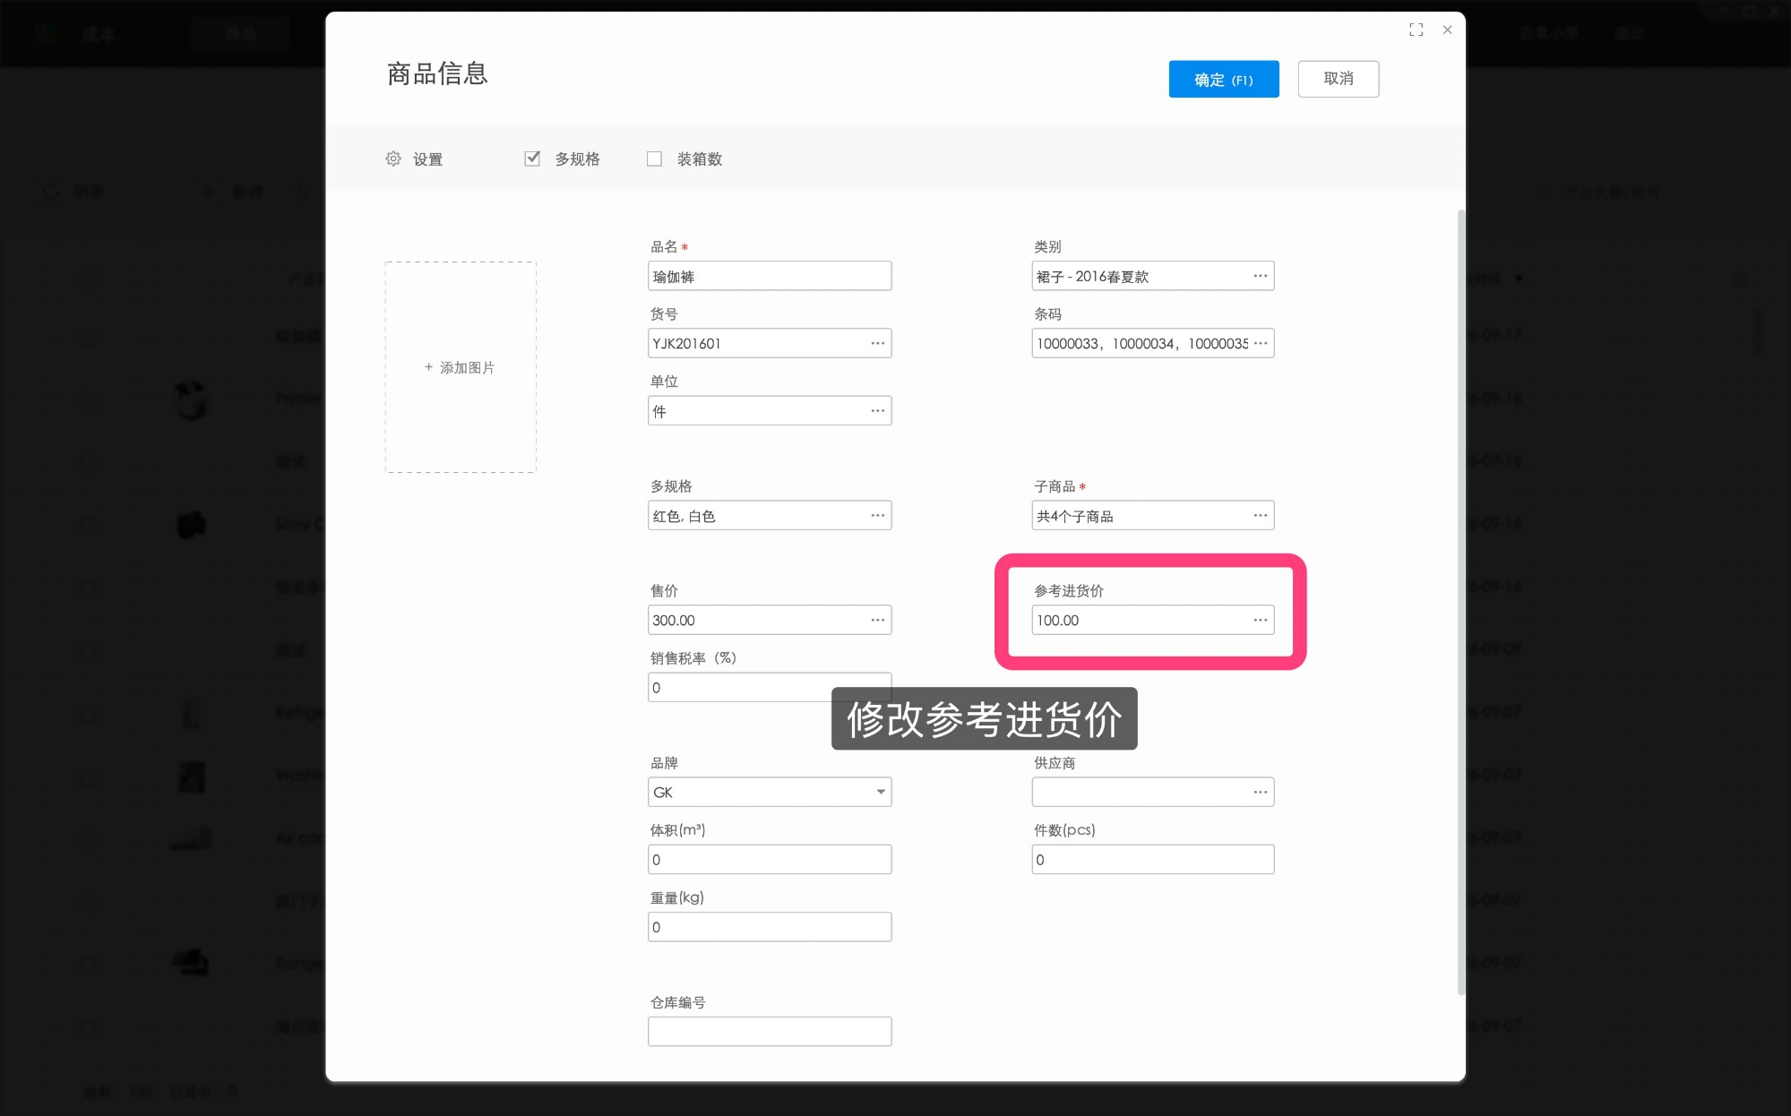This screenshot has height=1116, width=1791.
Task: Click the 重量(kg) input field
Action: click(x=769, y=926)
